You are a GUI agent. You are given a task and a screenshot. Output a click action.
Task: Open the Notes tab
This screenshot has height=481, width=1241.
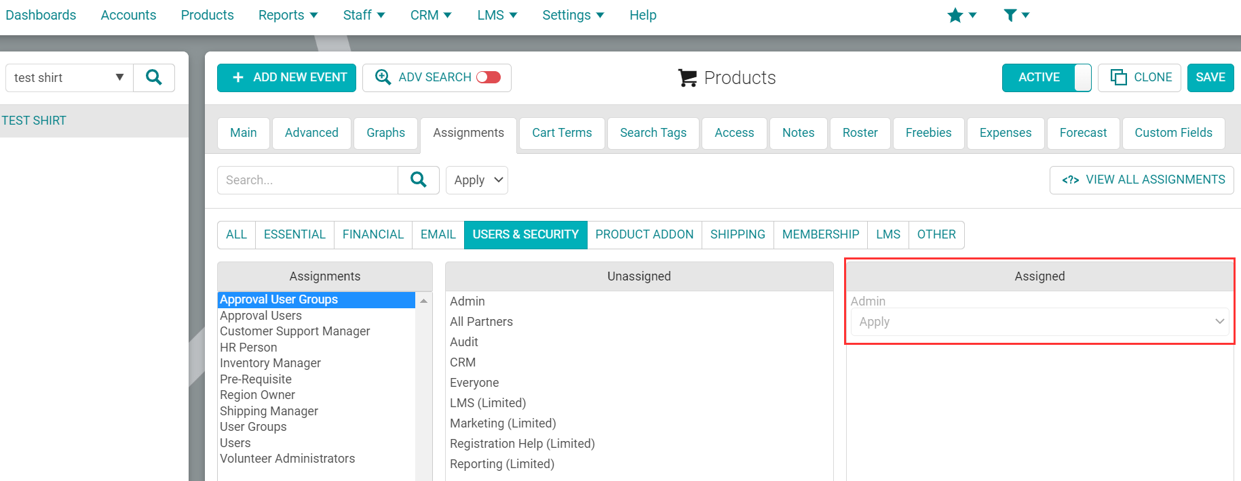799,133
